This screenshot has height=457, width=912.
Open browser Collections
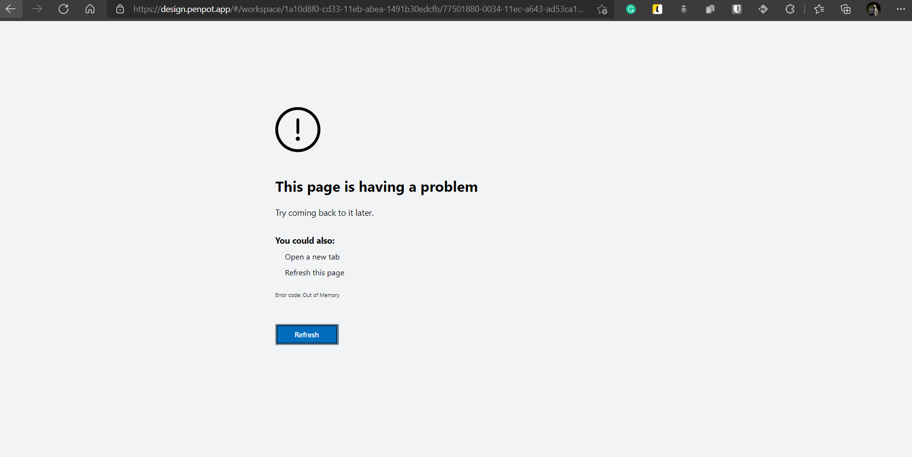click(x=846, y=9)
